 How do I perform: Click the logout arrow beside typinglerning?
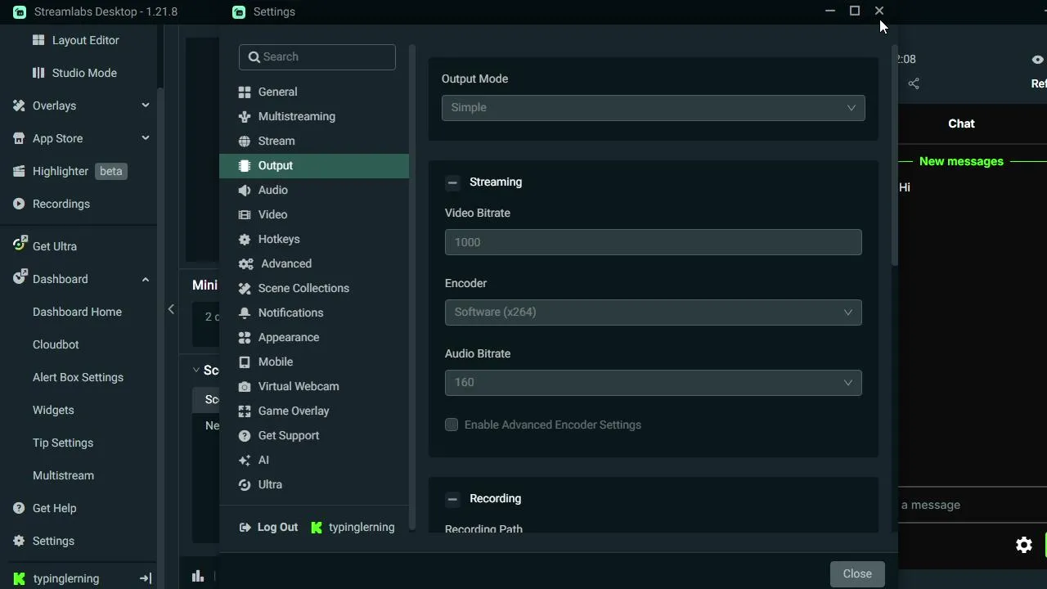[146, 578]
